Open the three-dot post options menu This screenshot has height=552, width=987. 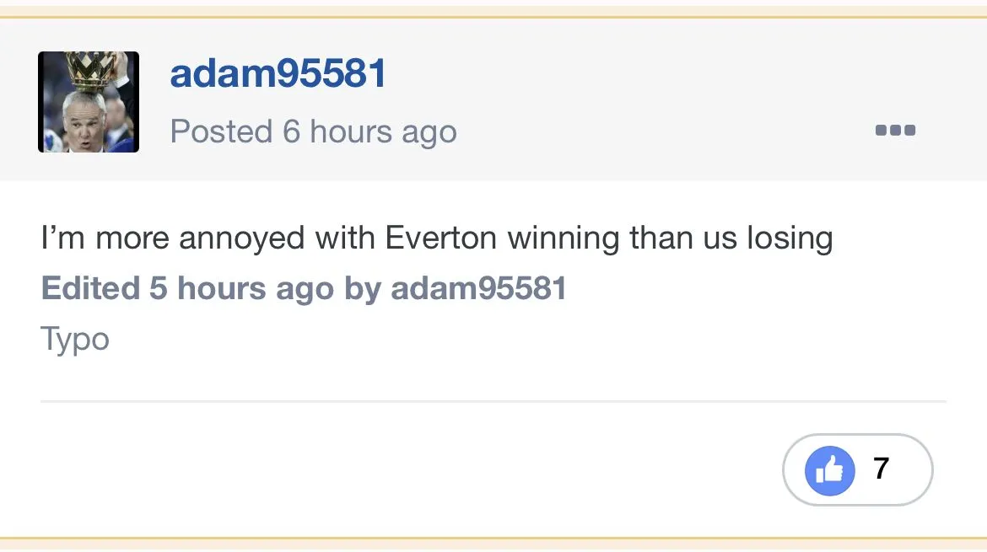tap(895, 131)
